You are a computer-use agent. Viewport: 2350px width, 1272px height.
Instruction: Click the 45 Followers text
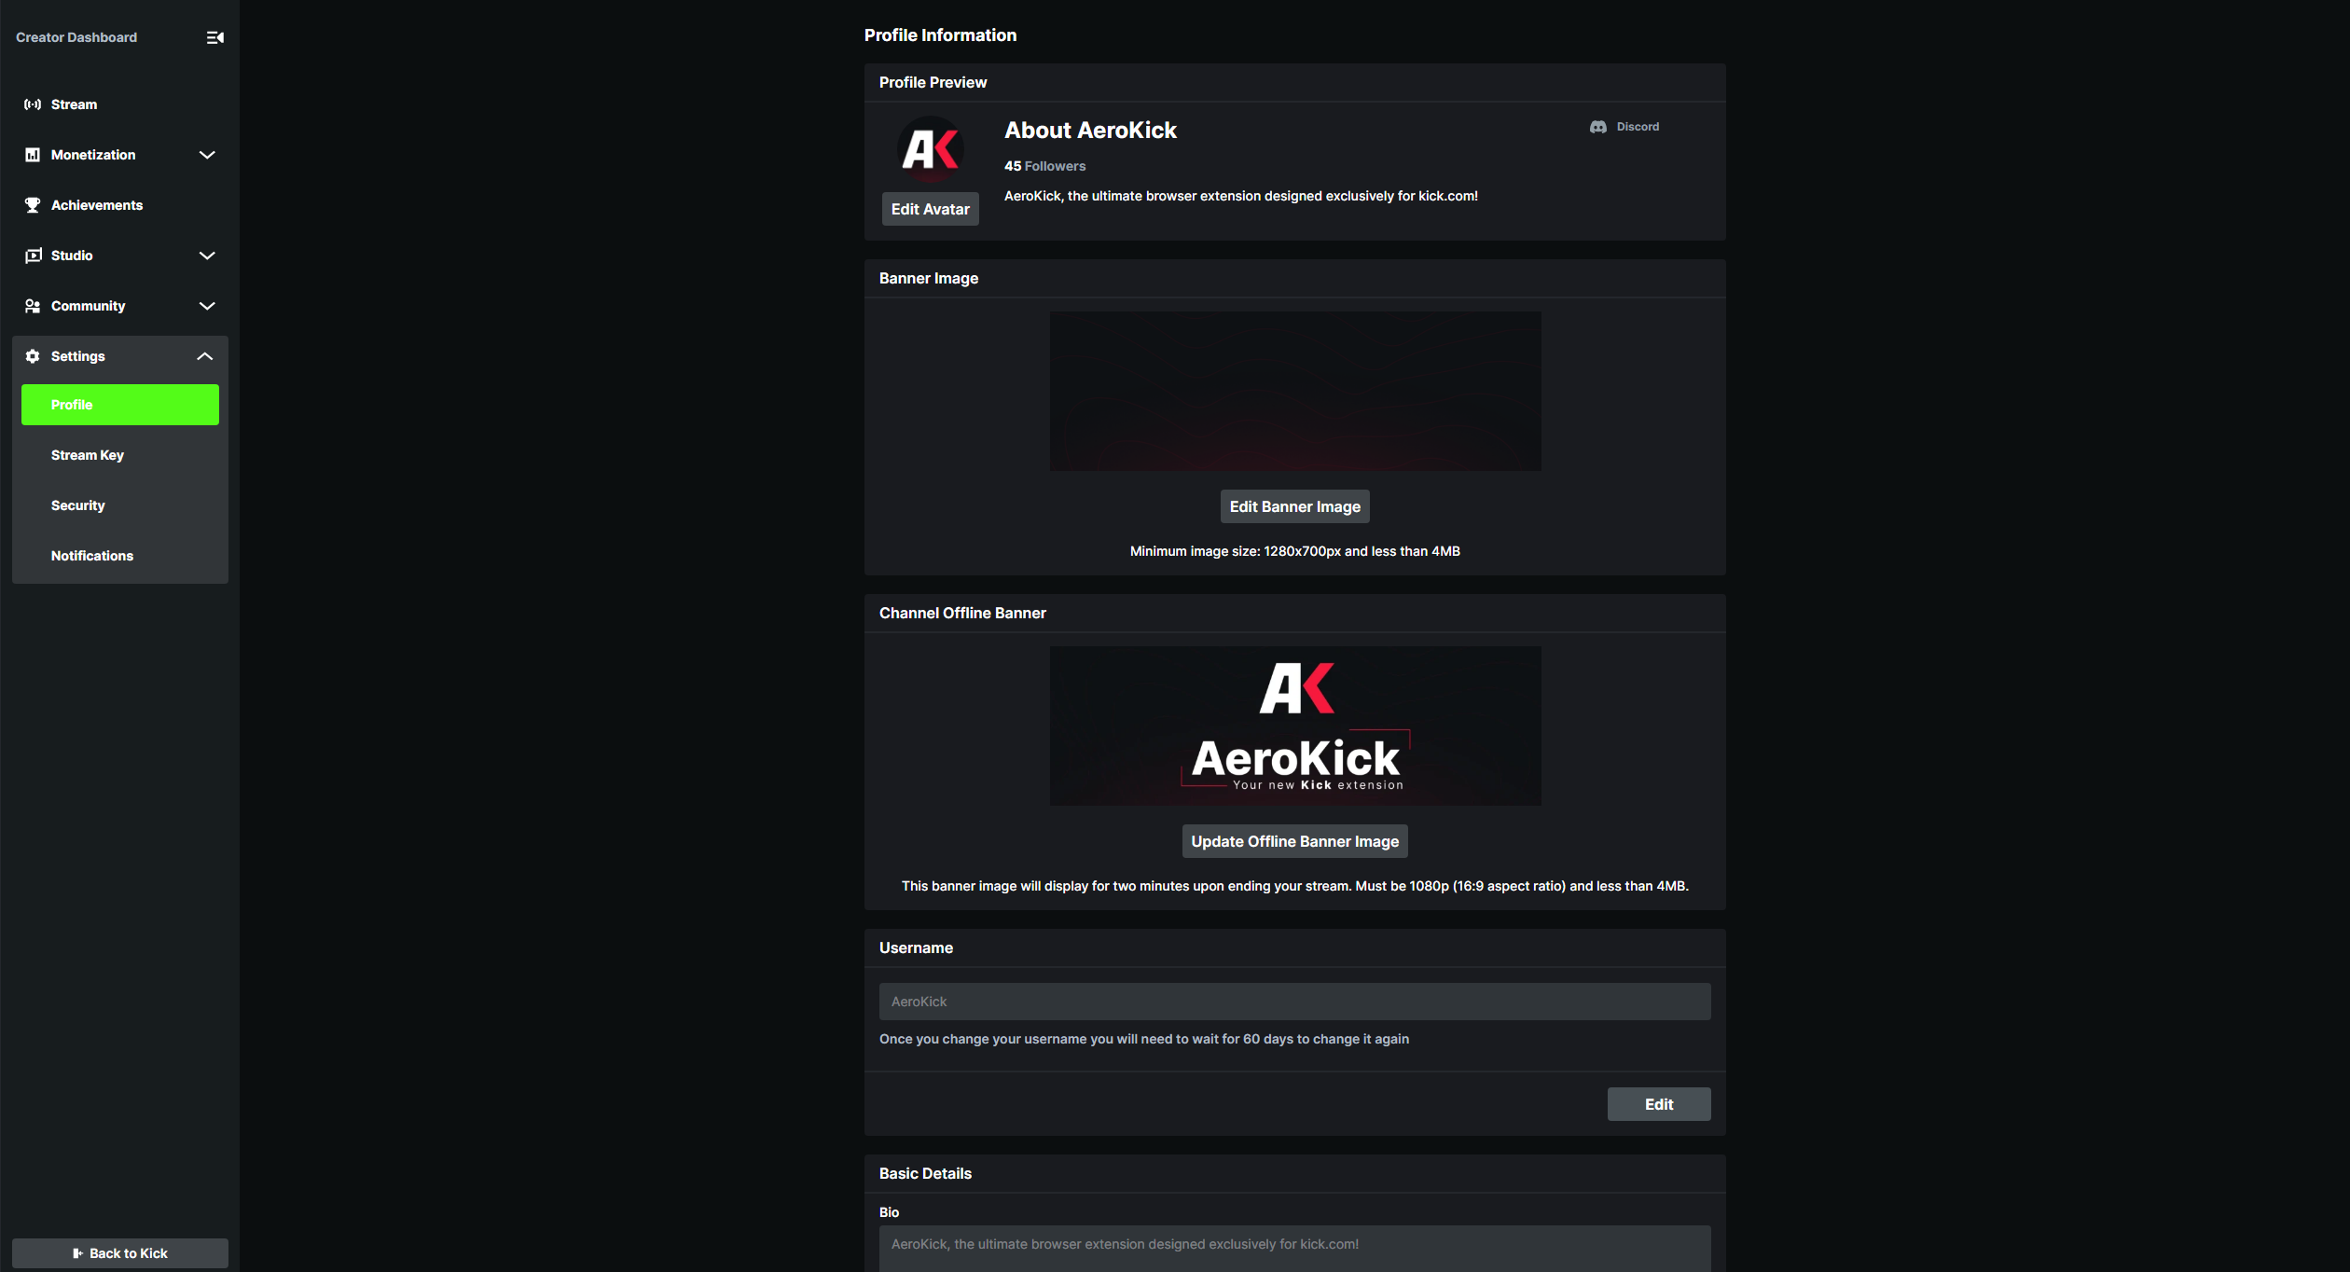pos(1044,166)
